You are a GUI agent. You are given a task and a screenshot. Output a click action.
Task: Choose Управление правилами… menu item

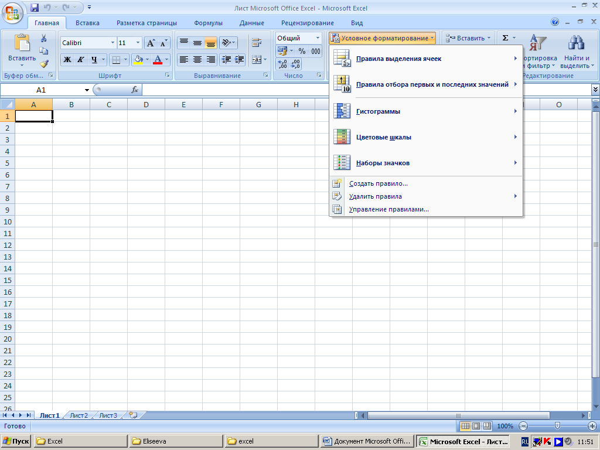point(426,209)
